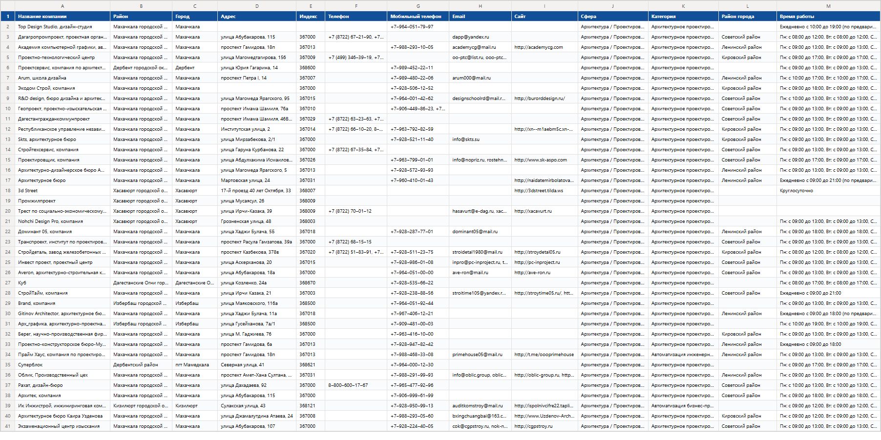Select the 'info@skts.su' email cell
881x440 pixels.
[x=480, y=140]
